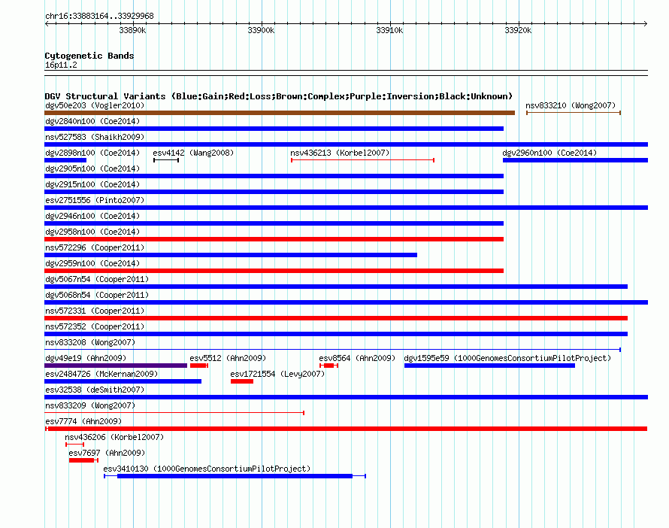Viewport: 669px width, 528px height.
Task: Click the DGV Structural Variants track title
Action: pyautogui.click(x=279, y=96)
